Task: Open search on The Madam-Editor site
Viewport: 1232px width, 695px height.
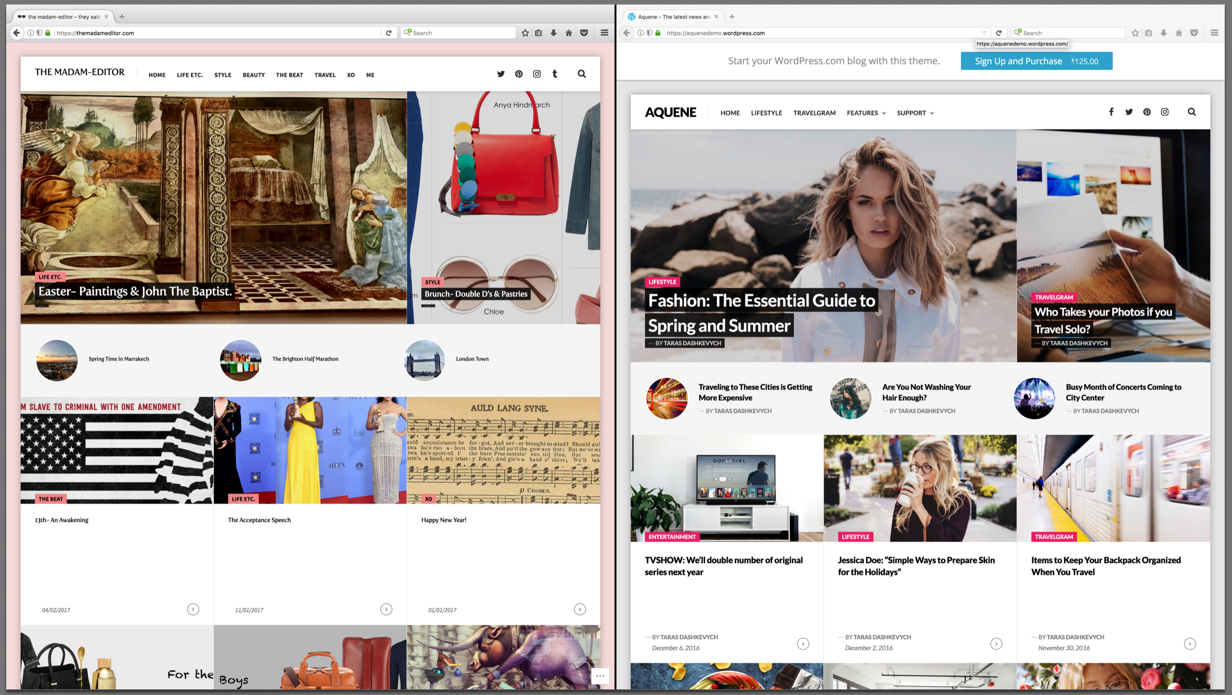Action: [582, 74]
